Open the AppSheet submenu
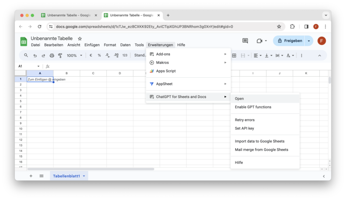The width and height of the screenshot is (346, 200). (x=188, y=84)
